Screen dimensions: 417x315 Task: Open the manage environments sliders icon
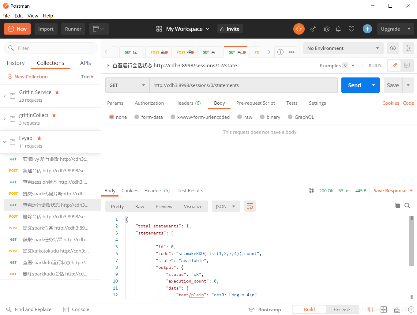coord(408,48)
